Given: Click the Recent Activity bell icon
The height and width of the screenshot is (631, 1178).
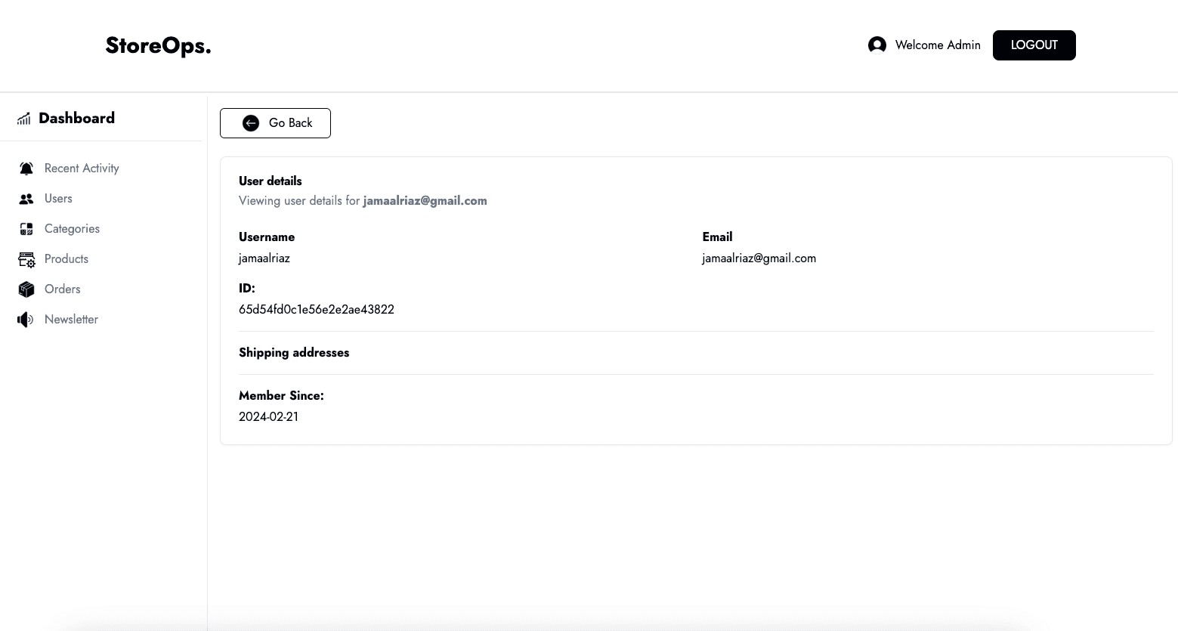Looking at the screenshot, I should click(26, 169).
